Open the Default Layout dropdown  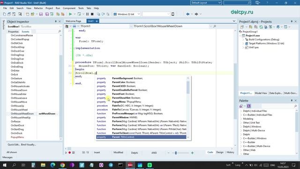click(219, 3)
